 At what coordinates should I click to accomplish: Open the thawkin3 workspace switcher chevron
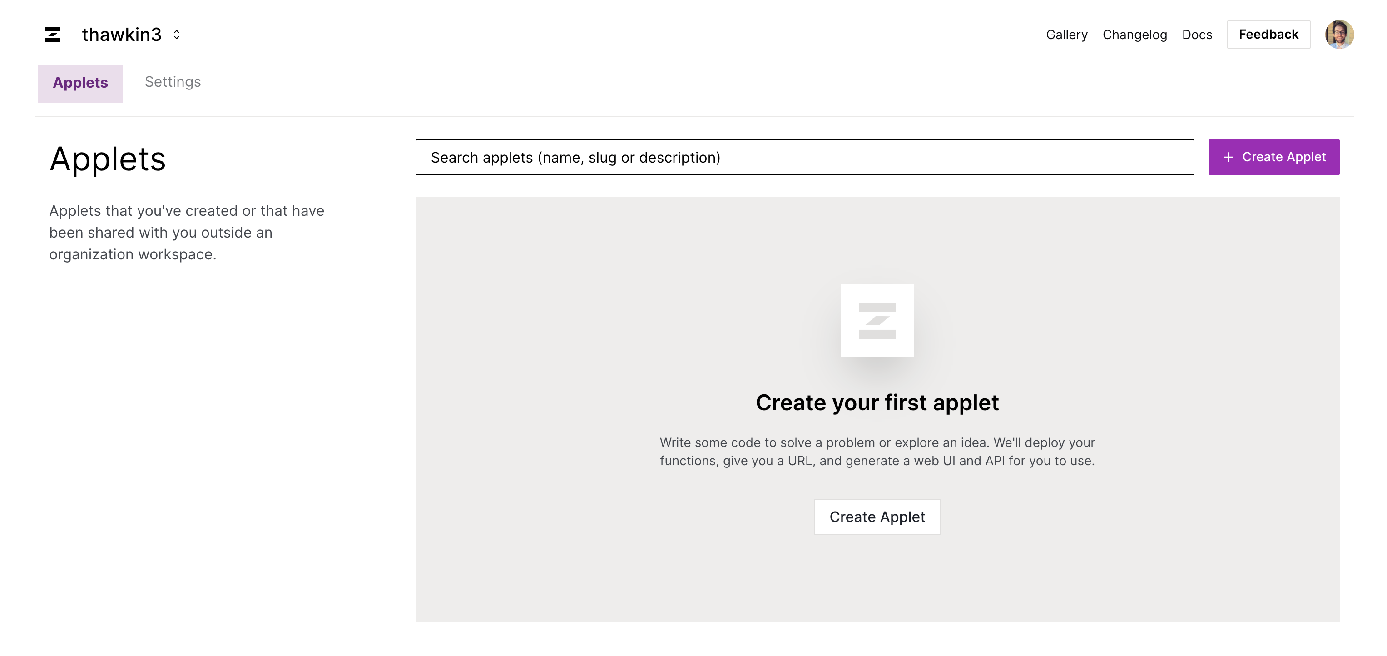(x=177, y=35)
